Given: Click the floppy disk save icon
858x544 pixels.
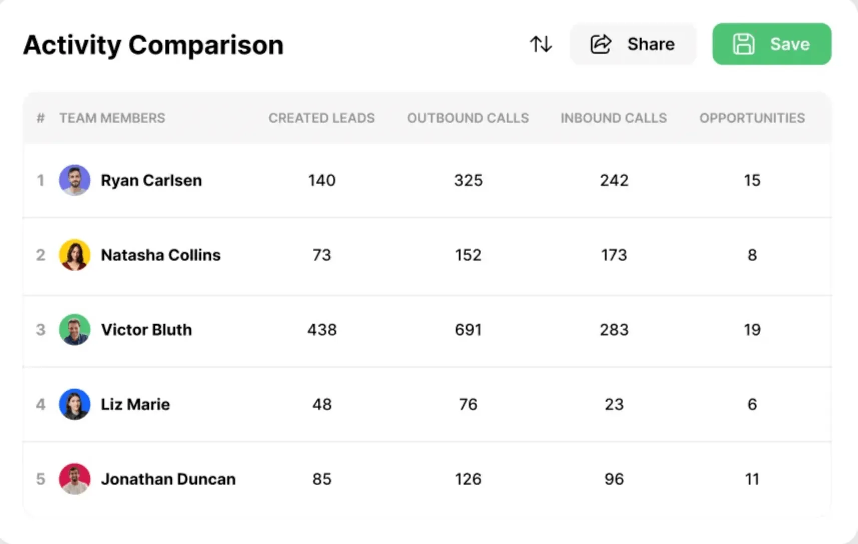Looking at the screenshot, I should [744, 44].
